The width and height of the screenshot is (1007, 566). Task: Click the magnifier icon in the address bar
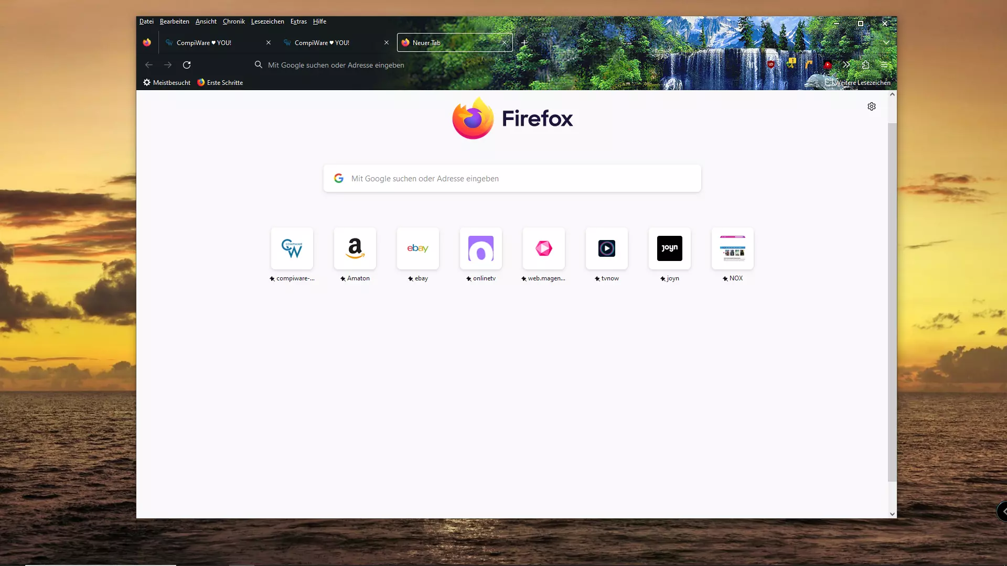[x=259, y=65]
